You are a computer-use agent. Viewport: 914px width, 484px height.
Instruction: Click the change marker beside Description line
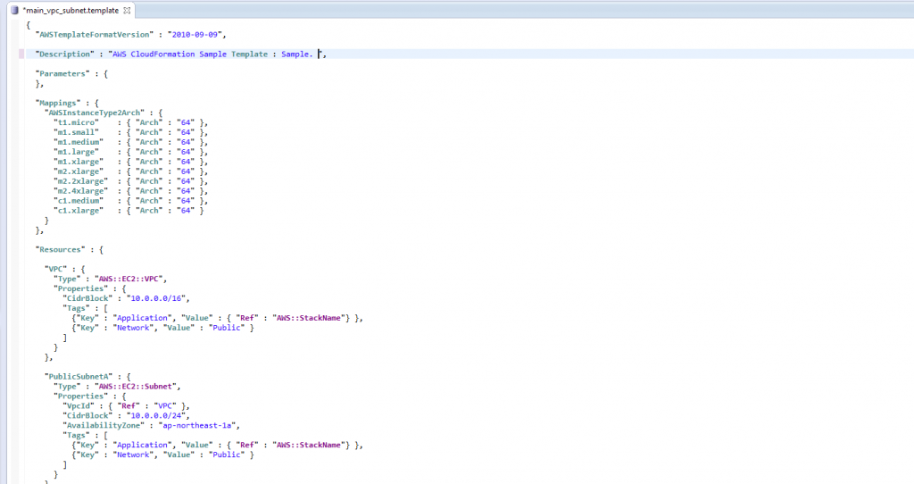point(21,54)
